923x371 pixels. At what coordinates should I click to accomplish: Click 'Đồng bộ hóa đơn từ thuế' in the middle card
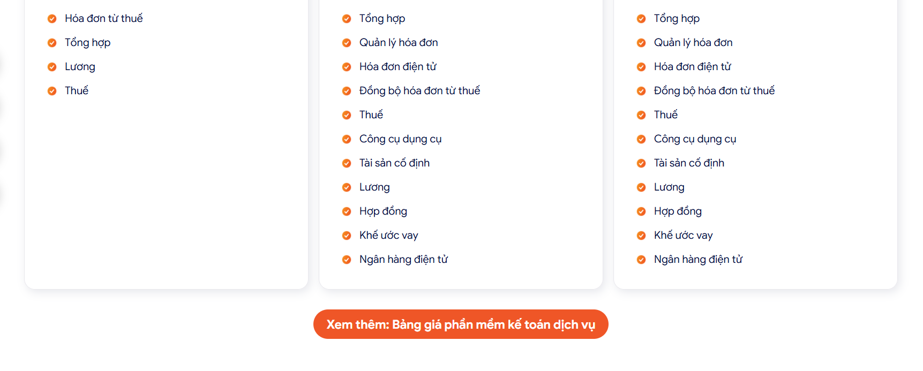419,90
